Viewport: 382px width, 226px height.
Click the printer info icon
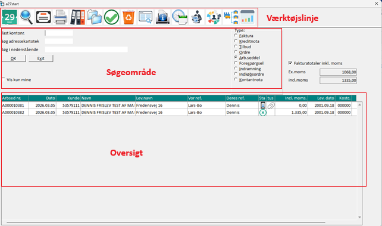[162, 17]
